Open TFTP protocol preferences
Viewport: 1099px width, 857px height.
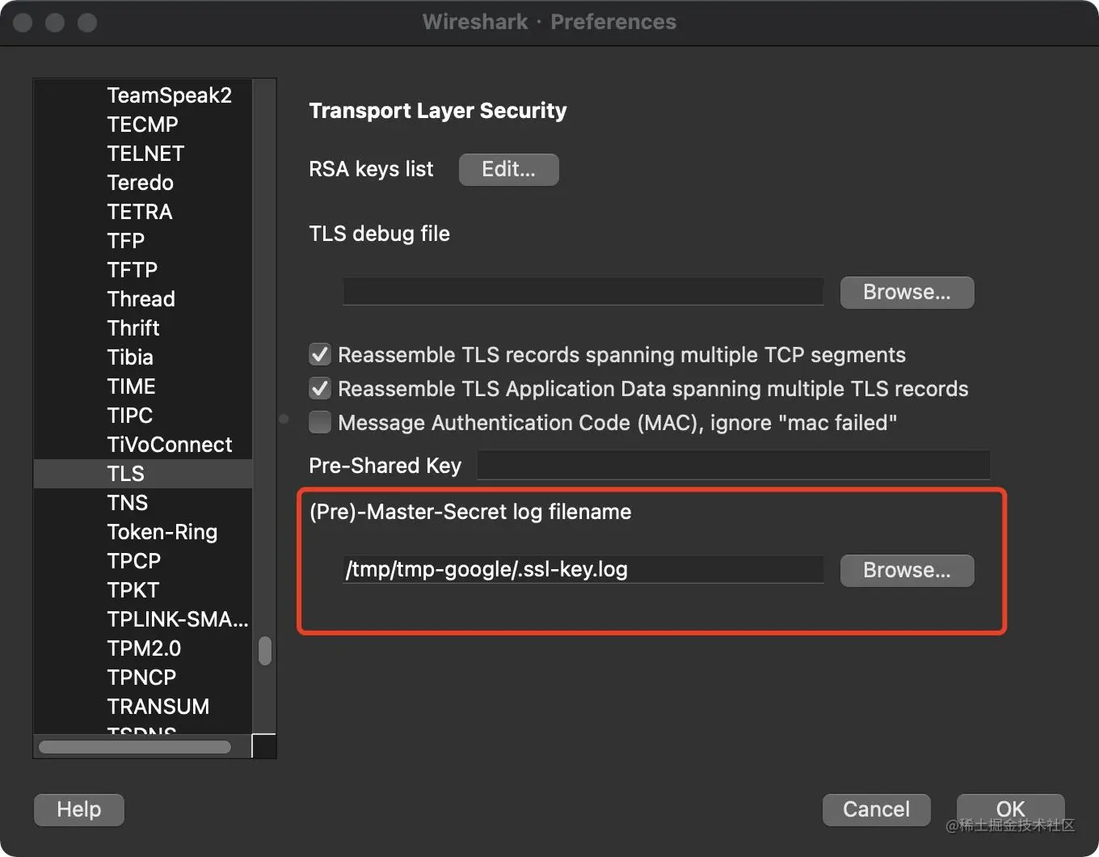pyautogui.click(x=143, y=270)
